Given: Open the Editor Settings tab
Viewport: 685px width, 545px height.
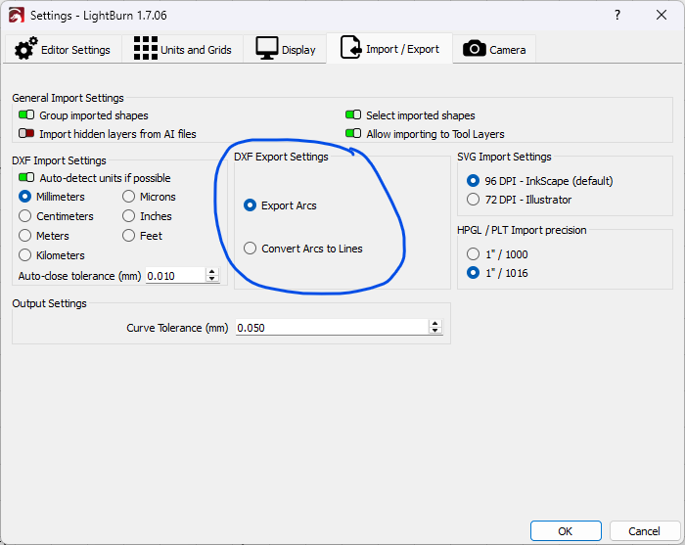Looking at the screenshot, I should (x=64, y=50).
